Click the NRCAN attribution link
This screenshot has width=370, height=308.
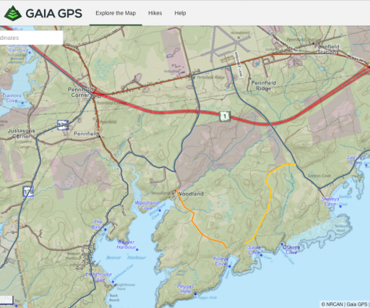(x=332, y=304)
